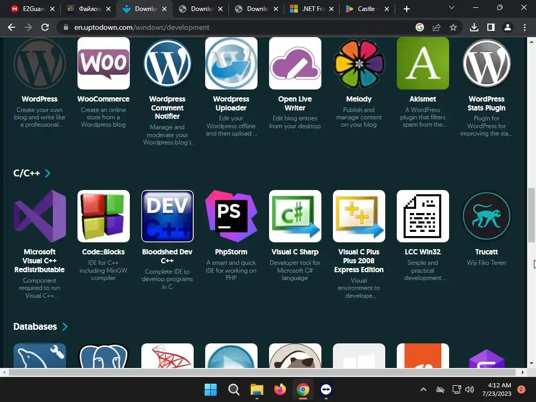Open Microsoft Visual C++ Redistributable icon
Viewport: 536px width, 402px height.
tap(40, 216)
